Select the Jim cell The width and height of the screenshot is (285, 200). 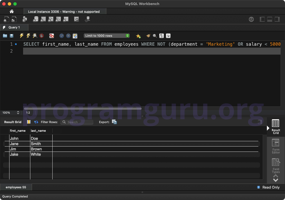pyautogui.click(x=20, y=149)
